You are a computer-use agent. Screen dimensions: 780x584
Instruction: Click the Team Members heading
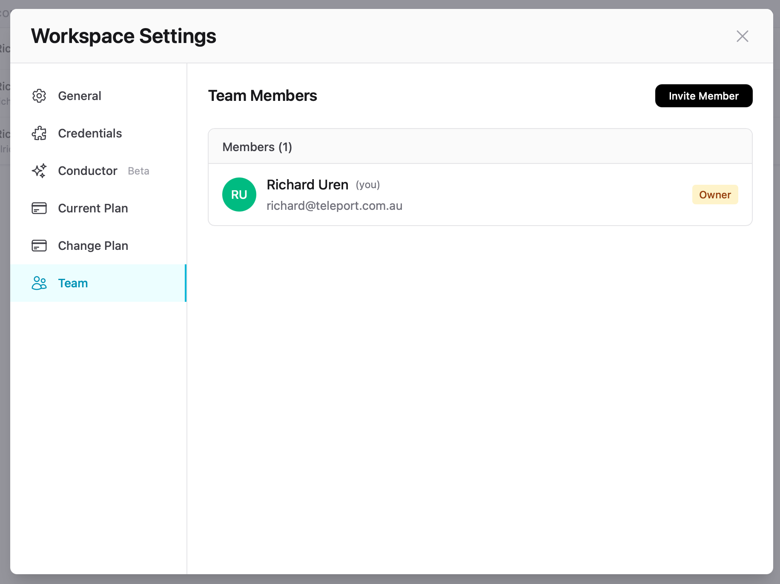tap(262, 96)
